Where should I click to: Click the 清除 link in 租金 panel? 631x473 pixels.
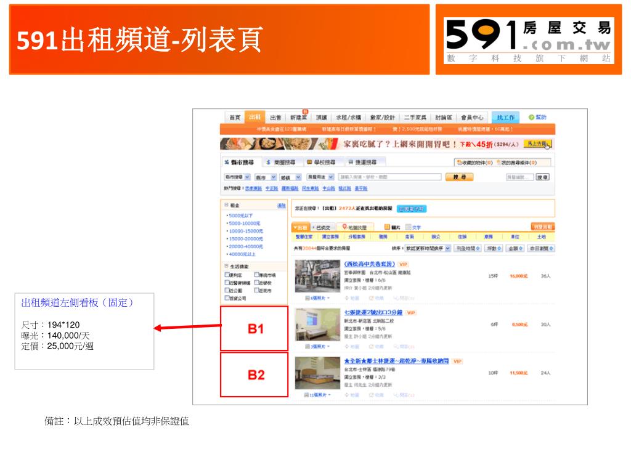click(281, 206)
